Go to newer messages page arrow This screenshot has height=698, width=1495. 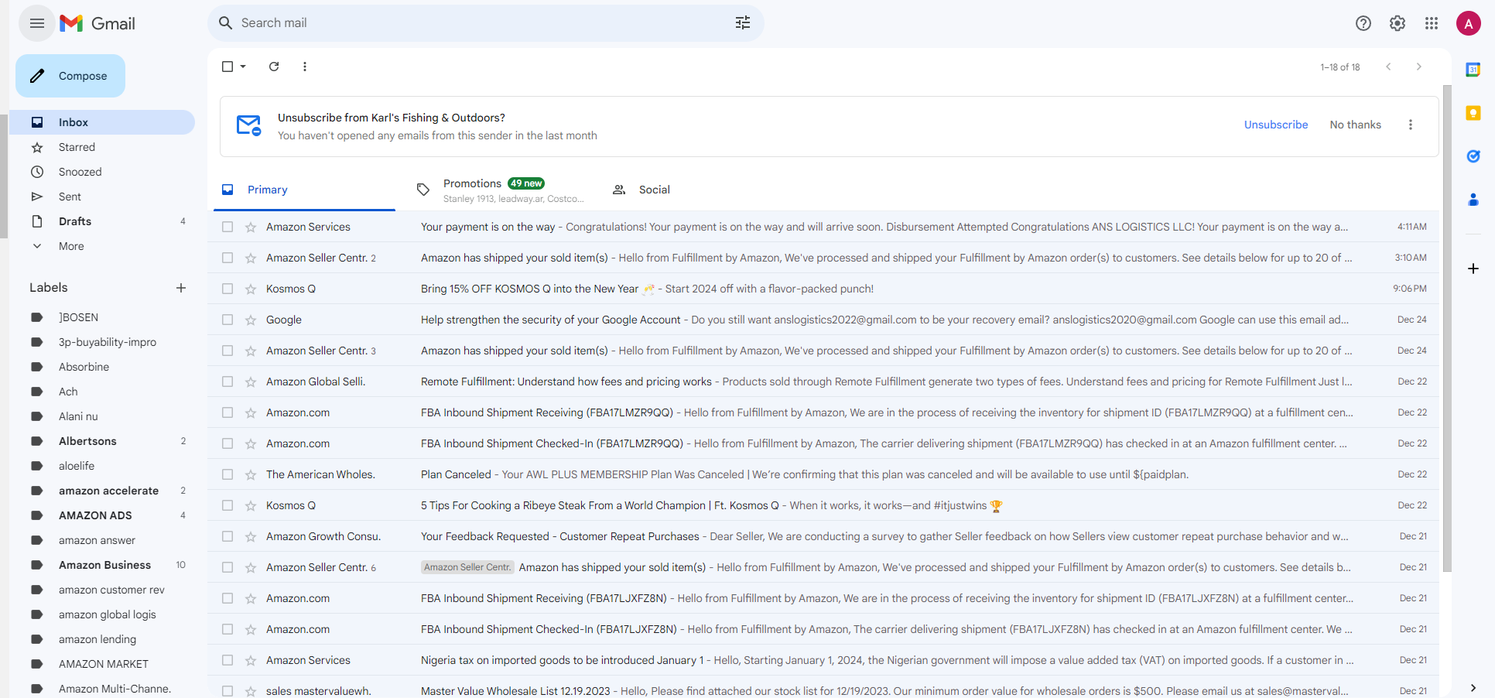[x=1388, y=67]
